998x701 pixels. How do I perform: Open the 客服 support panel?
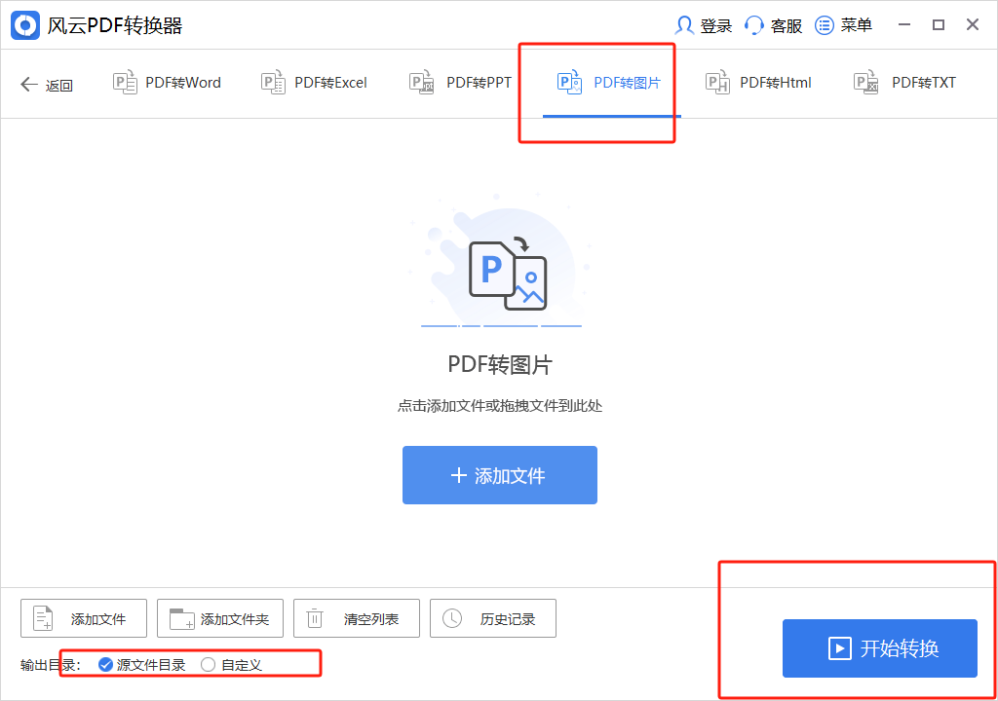tap(773, 24)
